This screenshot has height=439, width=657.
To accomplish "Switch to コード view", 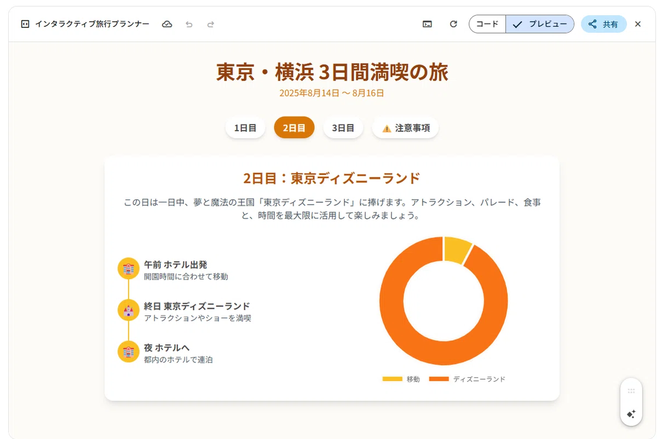I will click(487, 24).
